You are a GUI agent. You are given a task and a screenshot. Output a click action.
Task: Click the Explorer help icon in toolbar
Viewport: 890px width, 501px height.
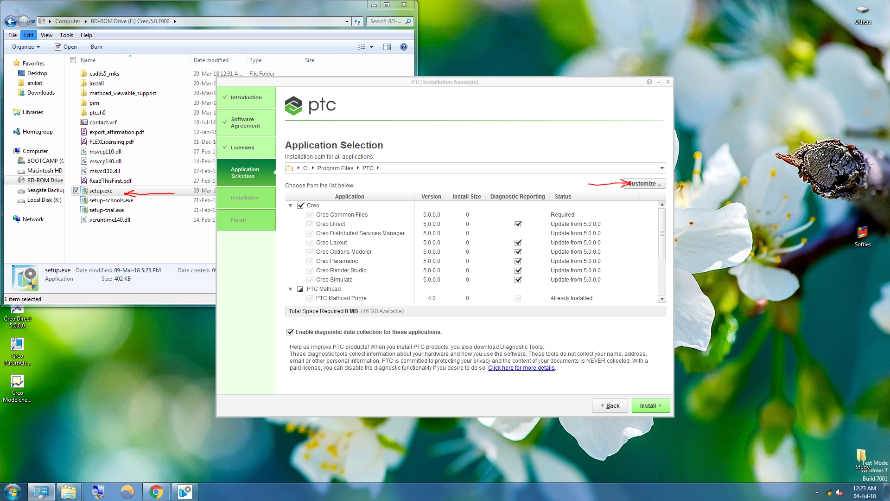coord(403,47)
